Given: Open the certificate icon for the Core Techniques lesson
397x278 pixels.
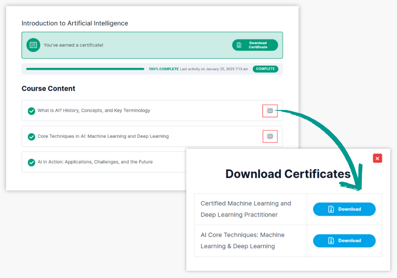Looking at the screenshot, I should click(x=270, y=136).
